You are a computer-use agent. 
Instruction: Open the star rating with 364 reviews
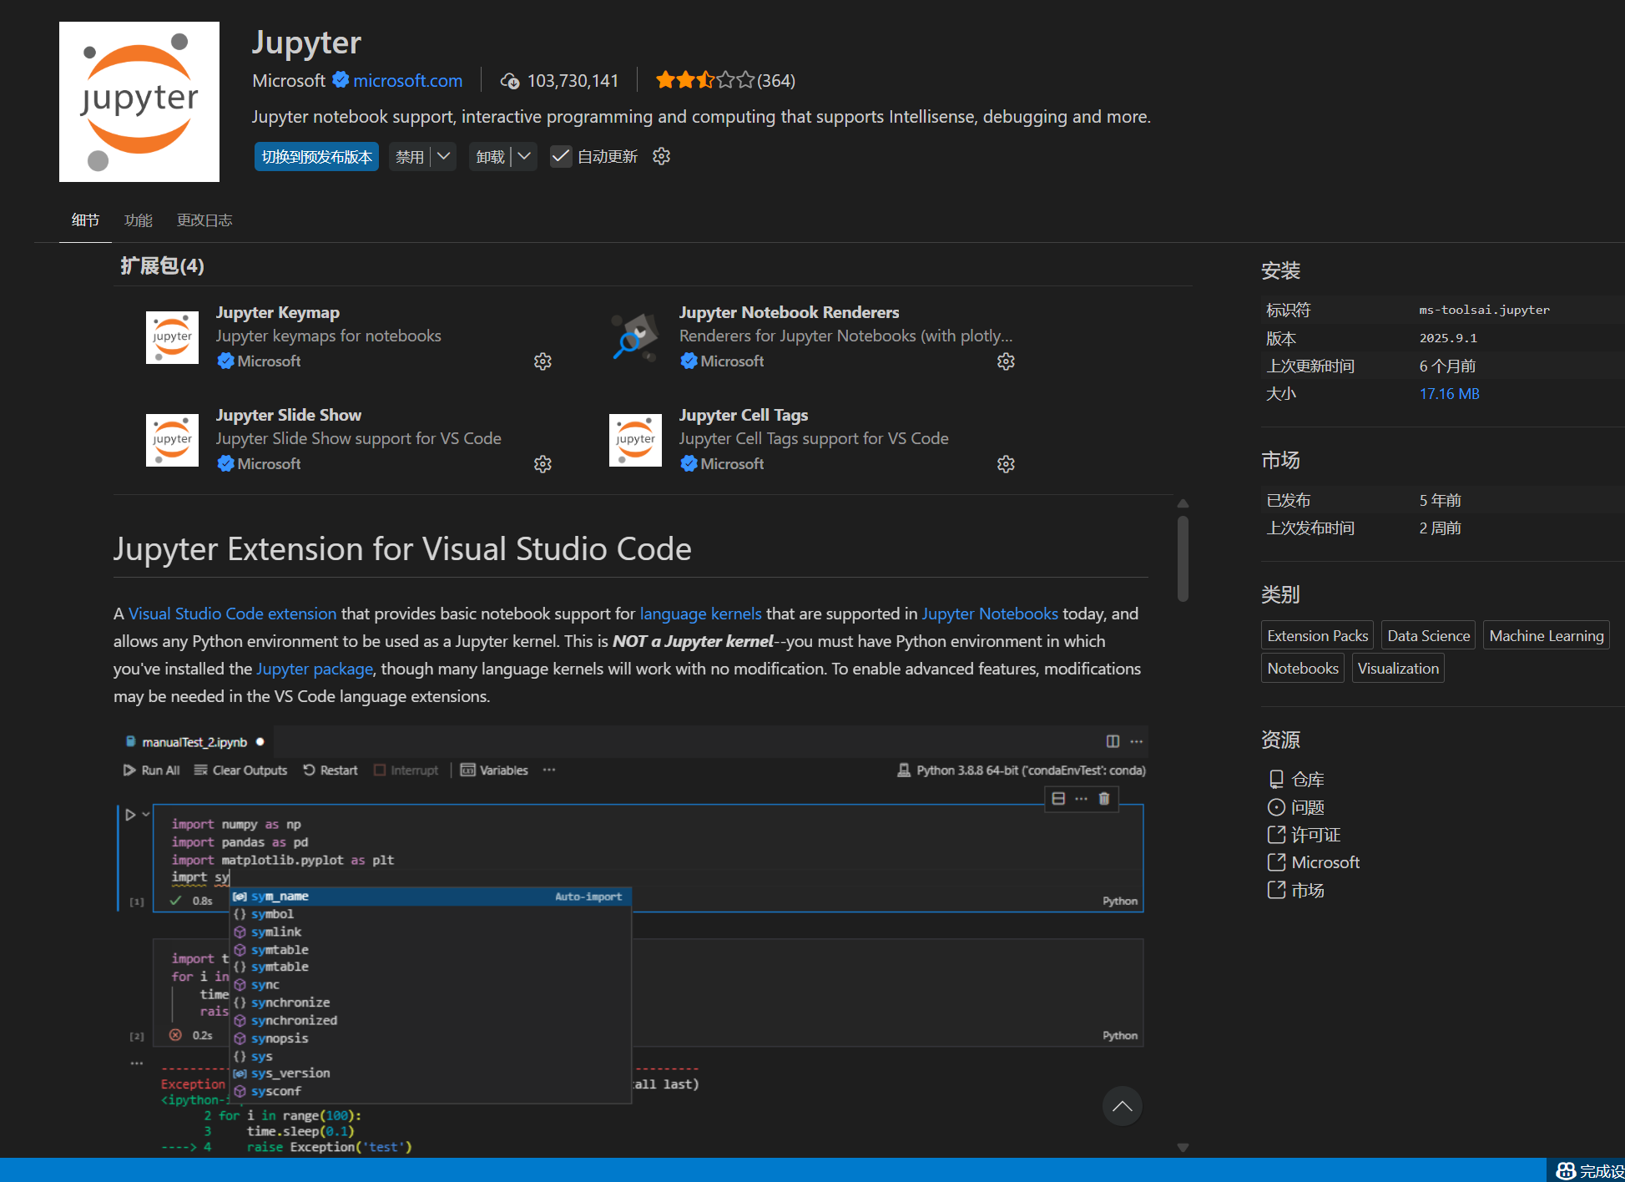click(x=724, y=80)
